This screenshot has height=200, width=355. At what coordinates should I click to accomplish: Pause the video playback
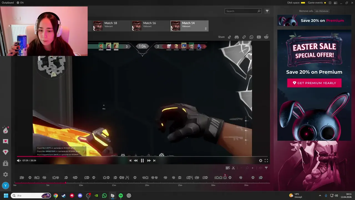tap(142, 161)
